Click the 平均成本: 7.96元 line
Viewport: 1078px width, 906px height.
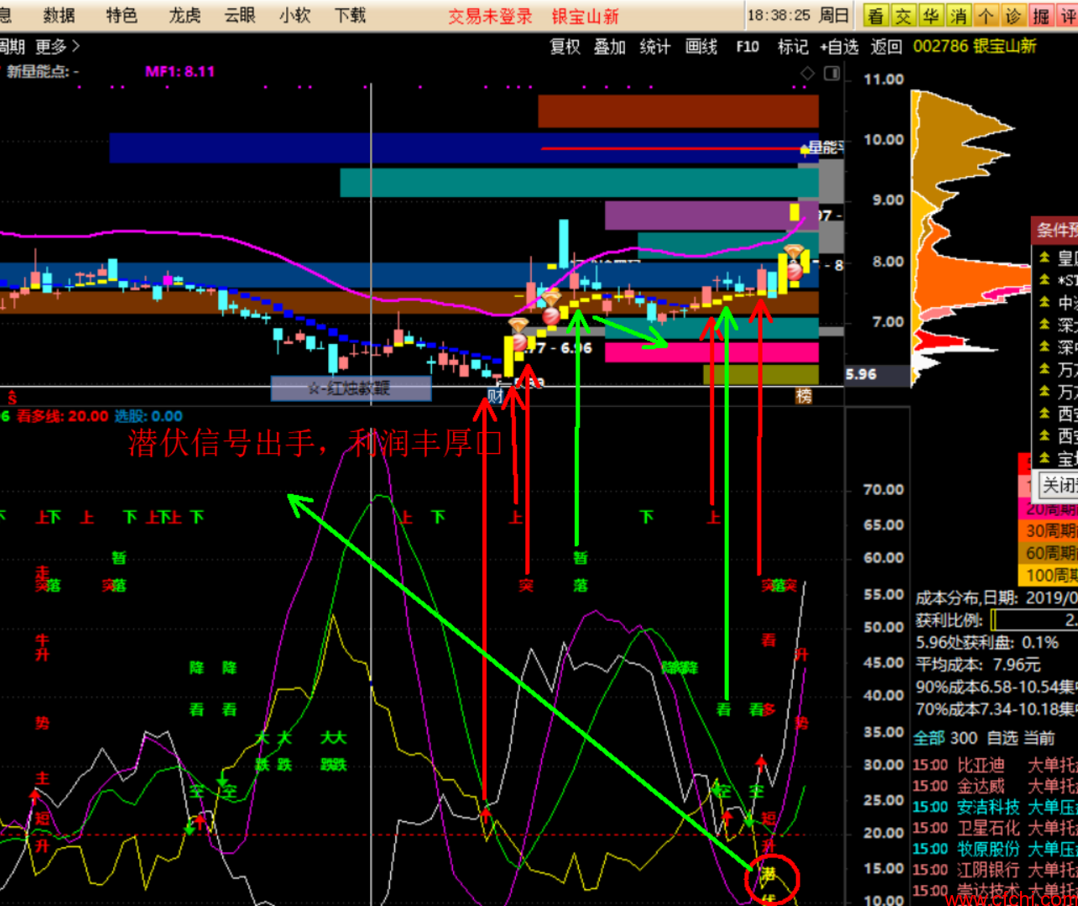977,664
